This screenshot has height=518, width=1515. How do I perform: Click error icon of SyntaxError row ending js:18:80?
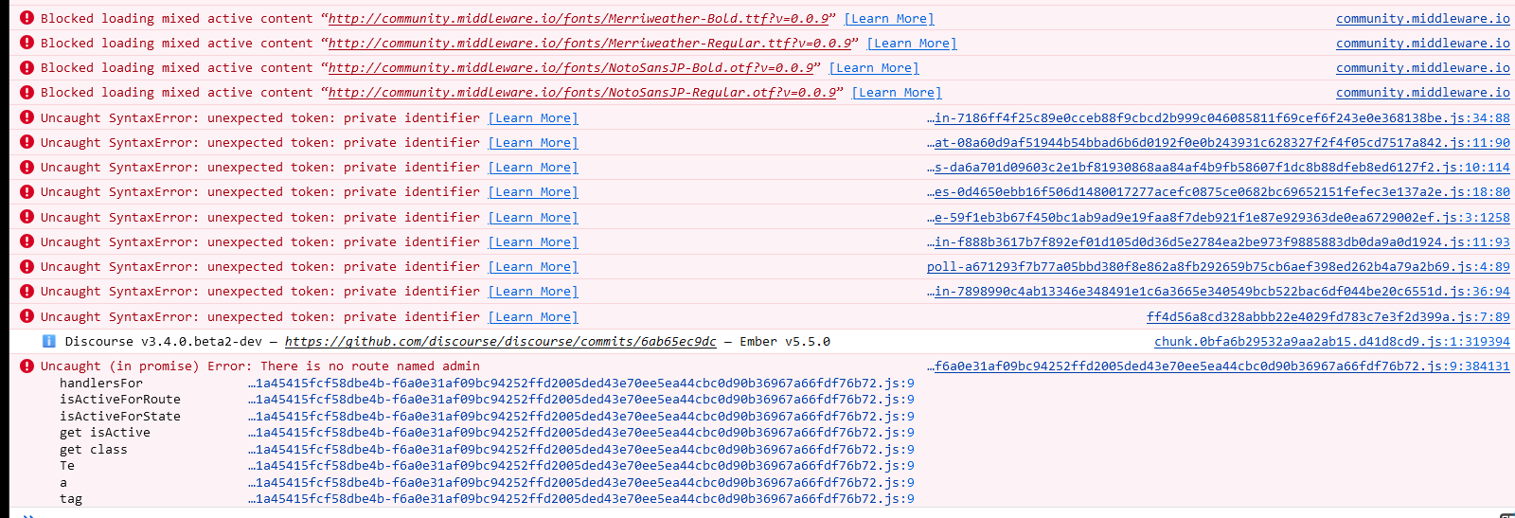(27, 191)
